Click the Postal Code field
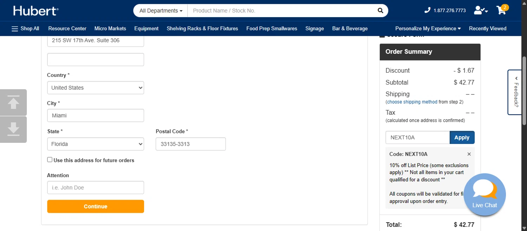The height and width of the screenshot is (231, 527). [x=191, y=144]
